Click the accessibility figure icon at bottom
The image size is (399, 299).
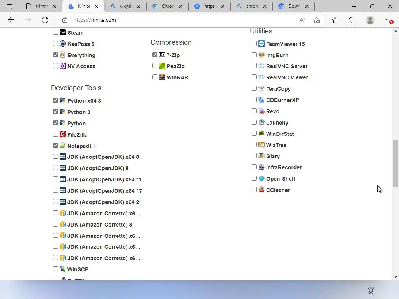371,290
